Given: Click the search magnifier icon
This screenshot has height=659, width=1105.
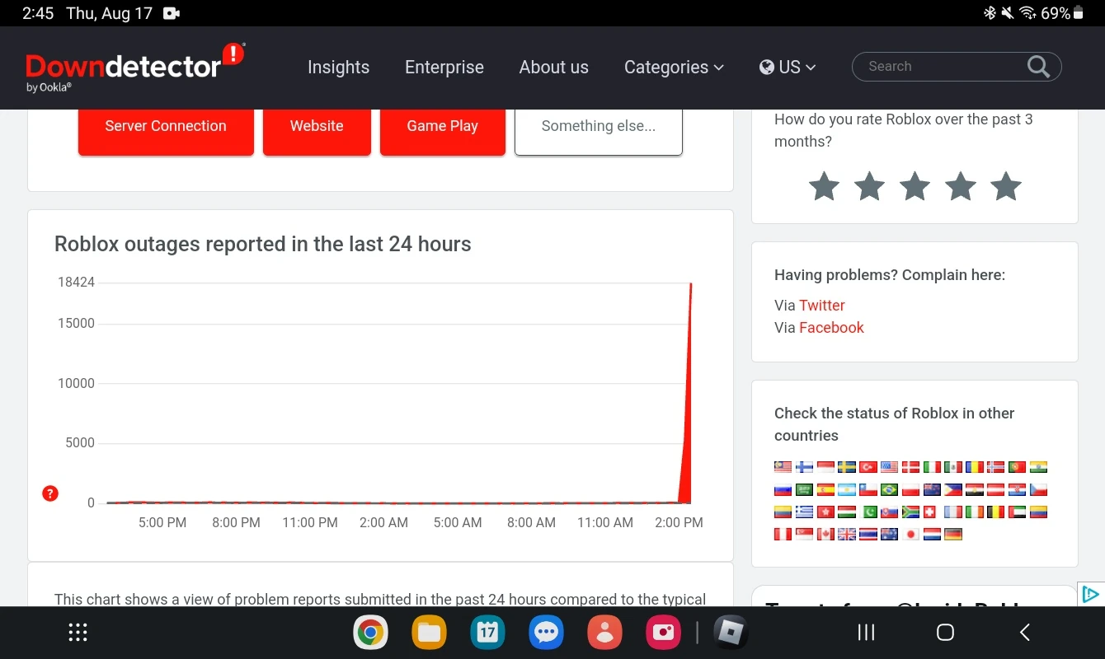Looking at the screenshot, I should point(1037,66).
